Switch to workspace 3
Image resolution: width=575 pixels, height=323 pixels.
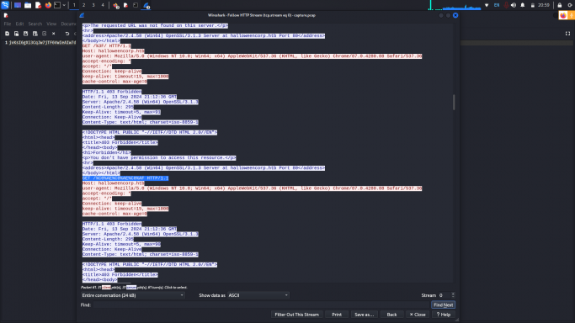(93, 5)
